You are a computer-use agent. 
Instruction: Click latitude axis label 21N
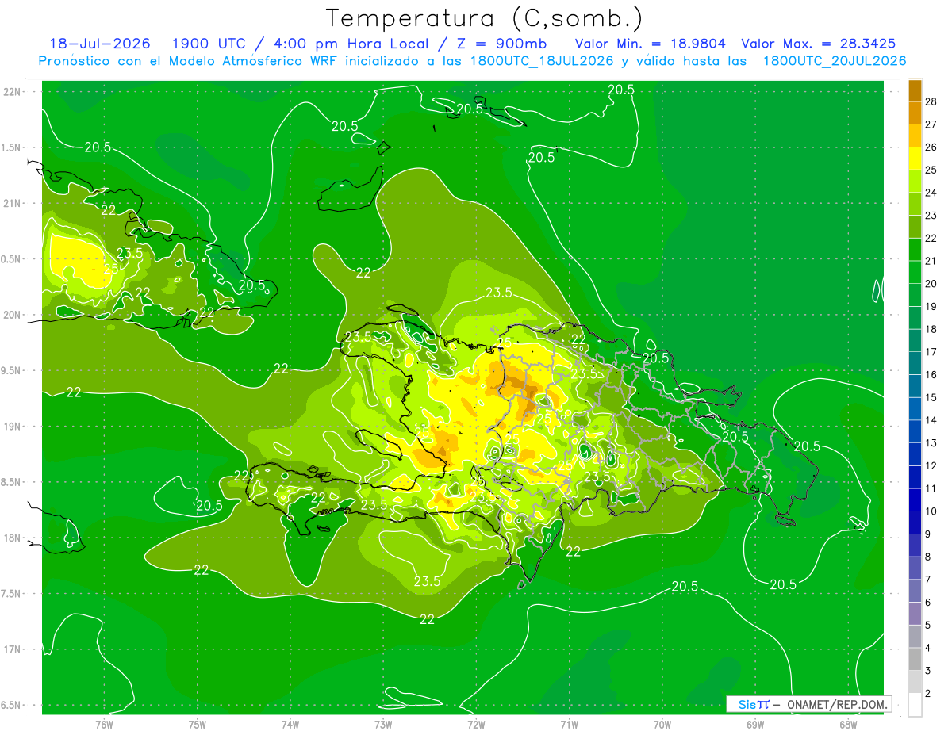pos(13,203)
